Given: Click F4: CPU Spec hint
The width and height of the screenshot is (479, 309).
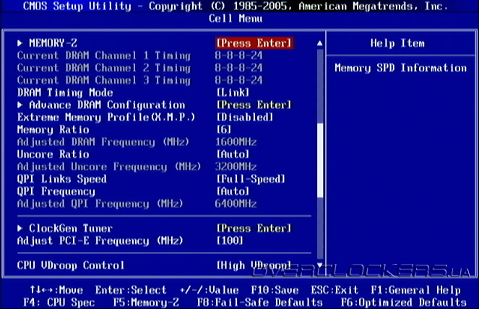Looking at the screenshot, I should coord(59,303).
